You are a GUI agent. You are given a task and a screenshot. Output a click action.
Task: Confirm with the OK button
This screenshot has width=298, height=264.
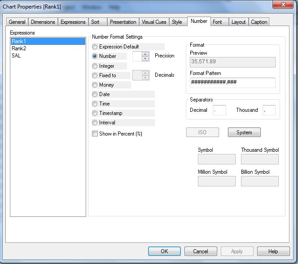[164, 251]
